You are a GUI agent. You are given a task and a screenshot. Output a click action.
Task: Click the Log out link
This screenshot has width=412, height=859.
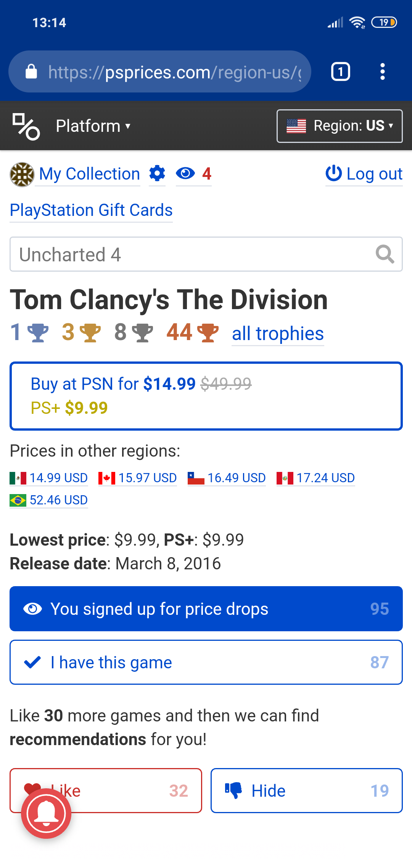(364, 174)
